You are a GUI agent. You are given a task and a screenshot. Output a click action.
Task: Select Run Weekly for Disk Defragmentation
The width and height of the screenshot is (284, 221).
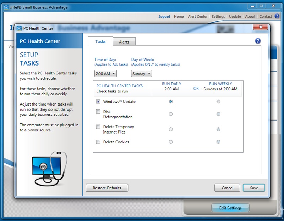pos(218,114)
